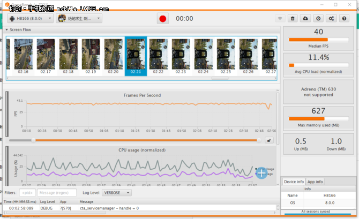Select the Device info tab
This screenshot has height=219, width=359.
tap(294, 182)
